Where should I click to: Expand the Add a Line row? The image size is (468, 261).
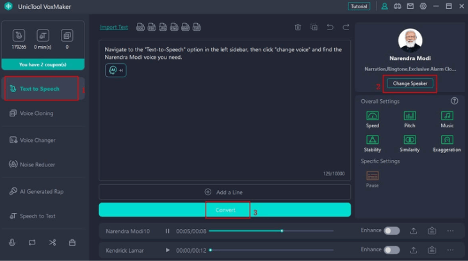[225, 192]
